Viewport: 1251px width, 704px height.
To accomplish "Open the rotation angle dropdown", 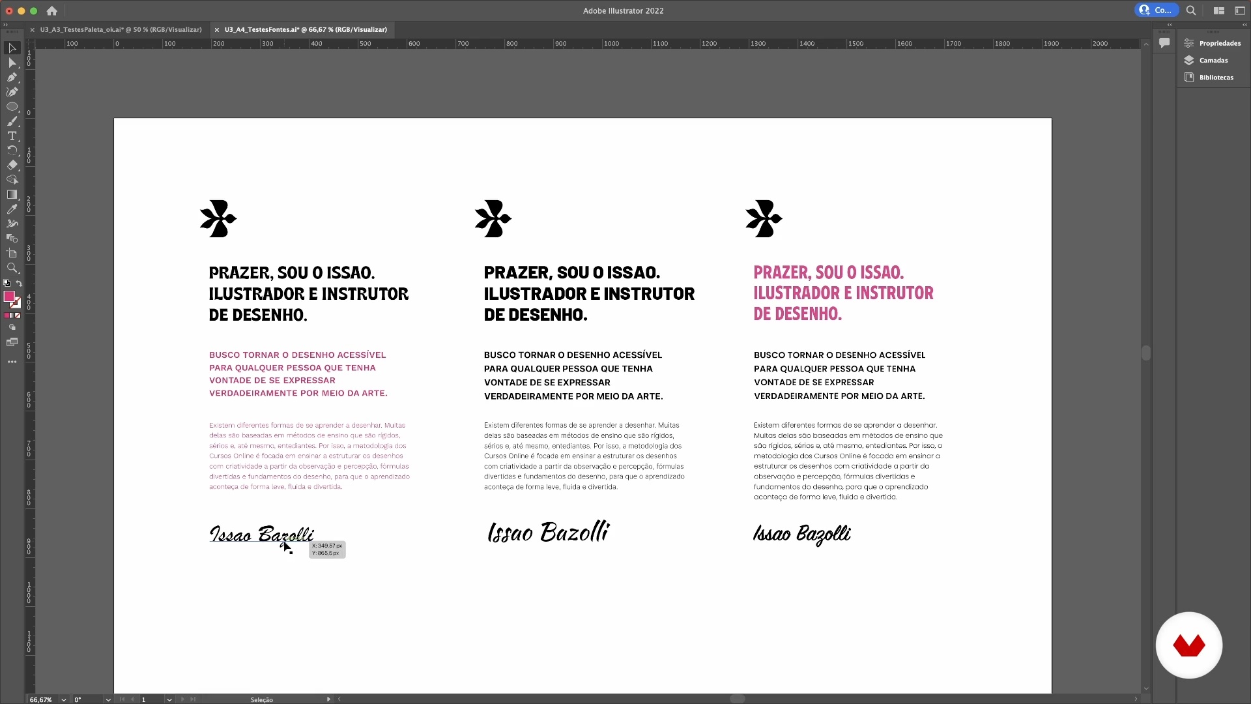I will 108,699.
